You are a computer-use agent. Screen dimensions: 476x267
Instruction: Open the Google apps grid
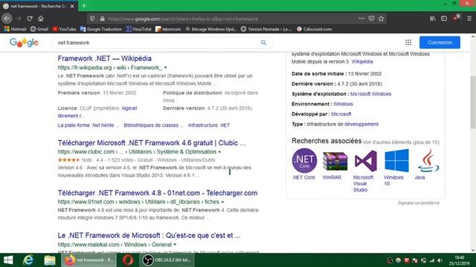[x=408, y=43]
